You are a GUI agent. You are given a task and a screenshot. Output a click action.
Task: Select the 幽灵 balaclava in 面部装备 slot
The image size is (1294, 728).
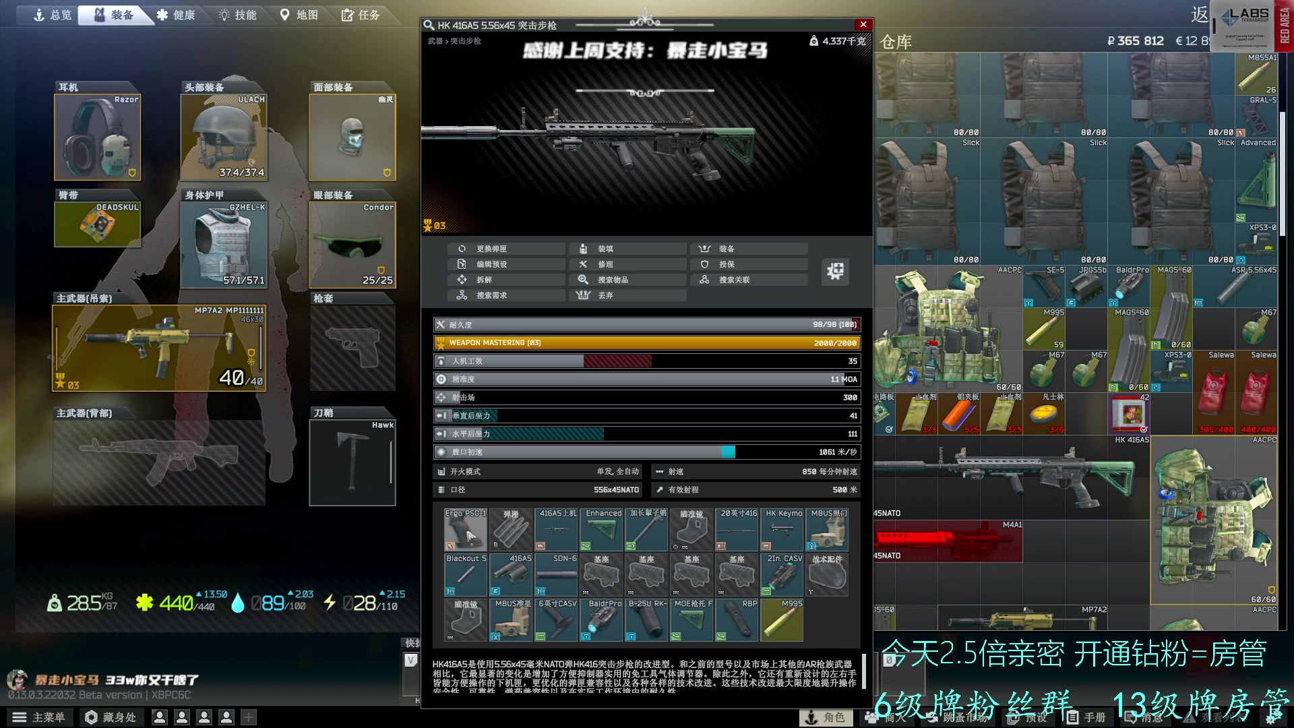[x=352, y=137]
